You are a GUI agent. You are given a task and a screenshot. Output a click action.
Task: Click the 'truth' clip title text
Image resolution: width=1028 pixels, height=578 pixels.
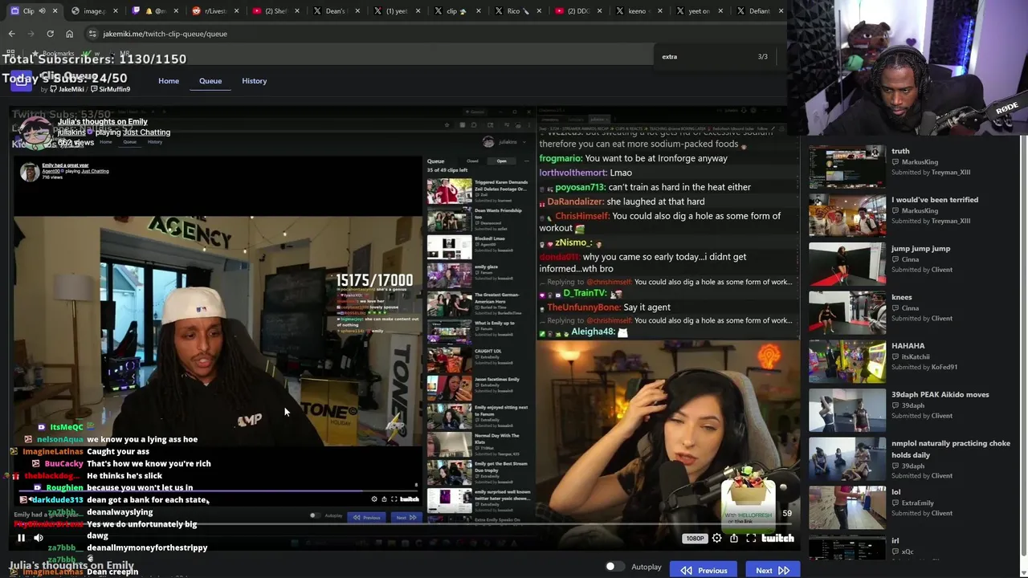coord(900,151)
